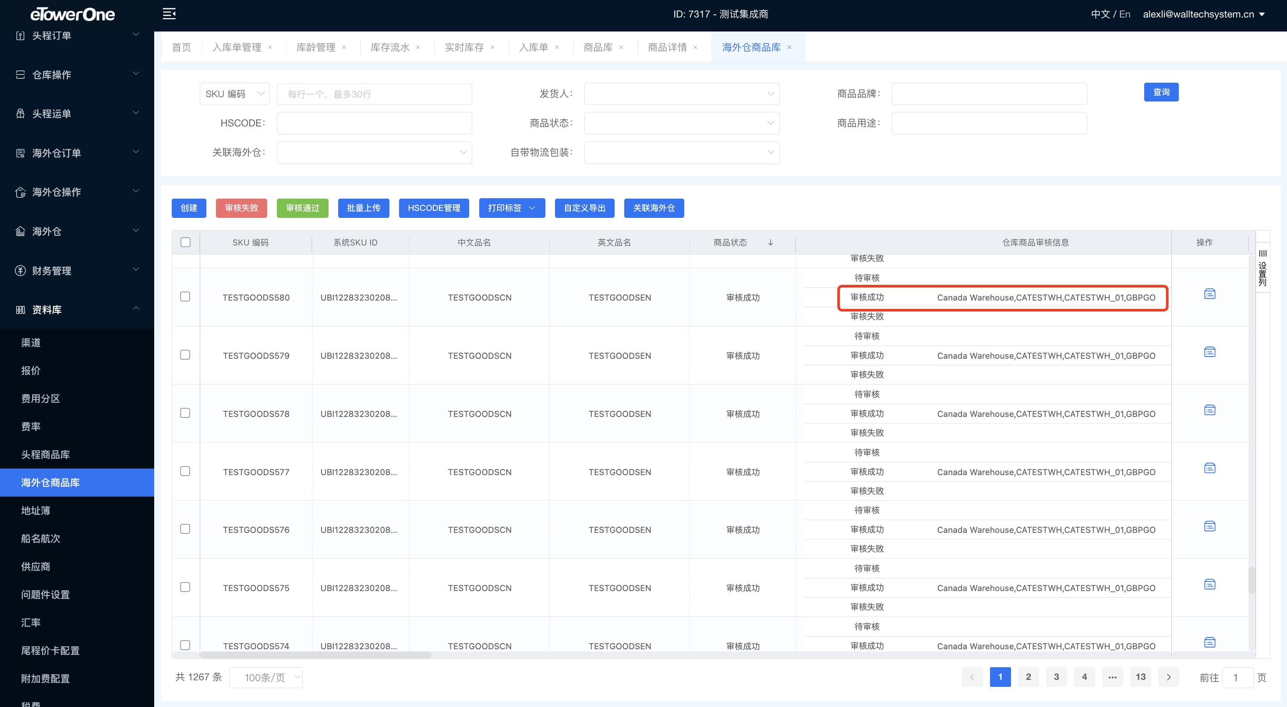Open detail icon for TESTGOODS578 row
The image size is (1287, 707).
[1209, 410]
